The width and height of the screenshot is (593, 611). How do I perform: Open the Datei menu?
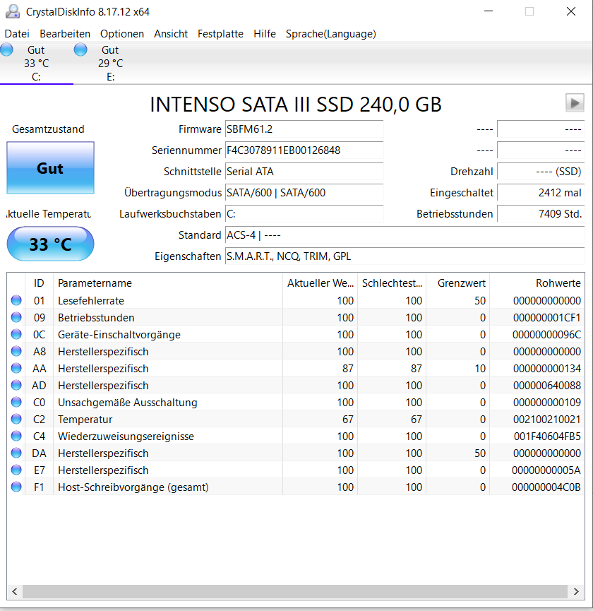click(x=17, y=34)
